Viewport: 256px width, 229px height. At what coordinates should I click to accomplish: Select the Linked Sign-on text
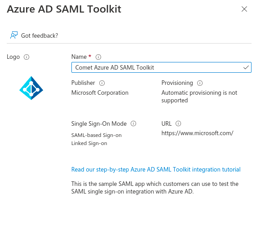coord(89,143)
